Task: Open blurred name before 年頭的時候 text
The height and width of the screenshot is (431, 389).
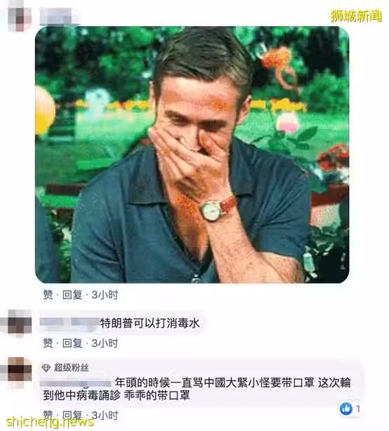Action: [x=76, y=383]
